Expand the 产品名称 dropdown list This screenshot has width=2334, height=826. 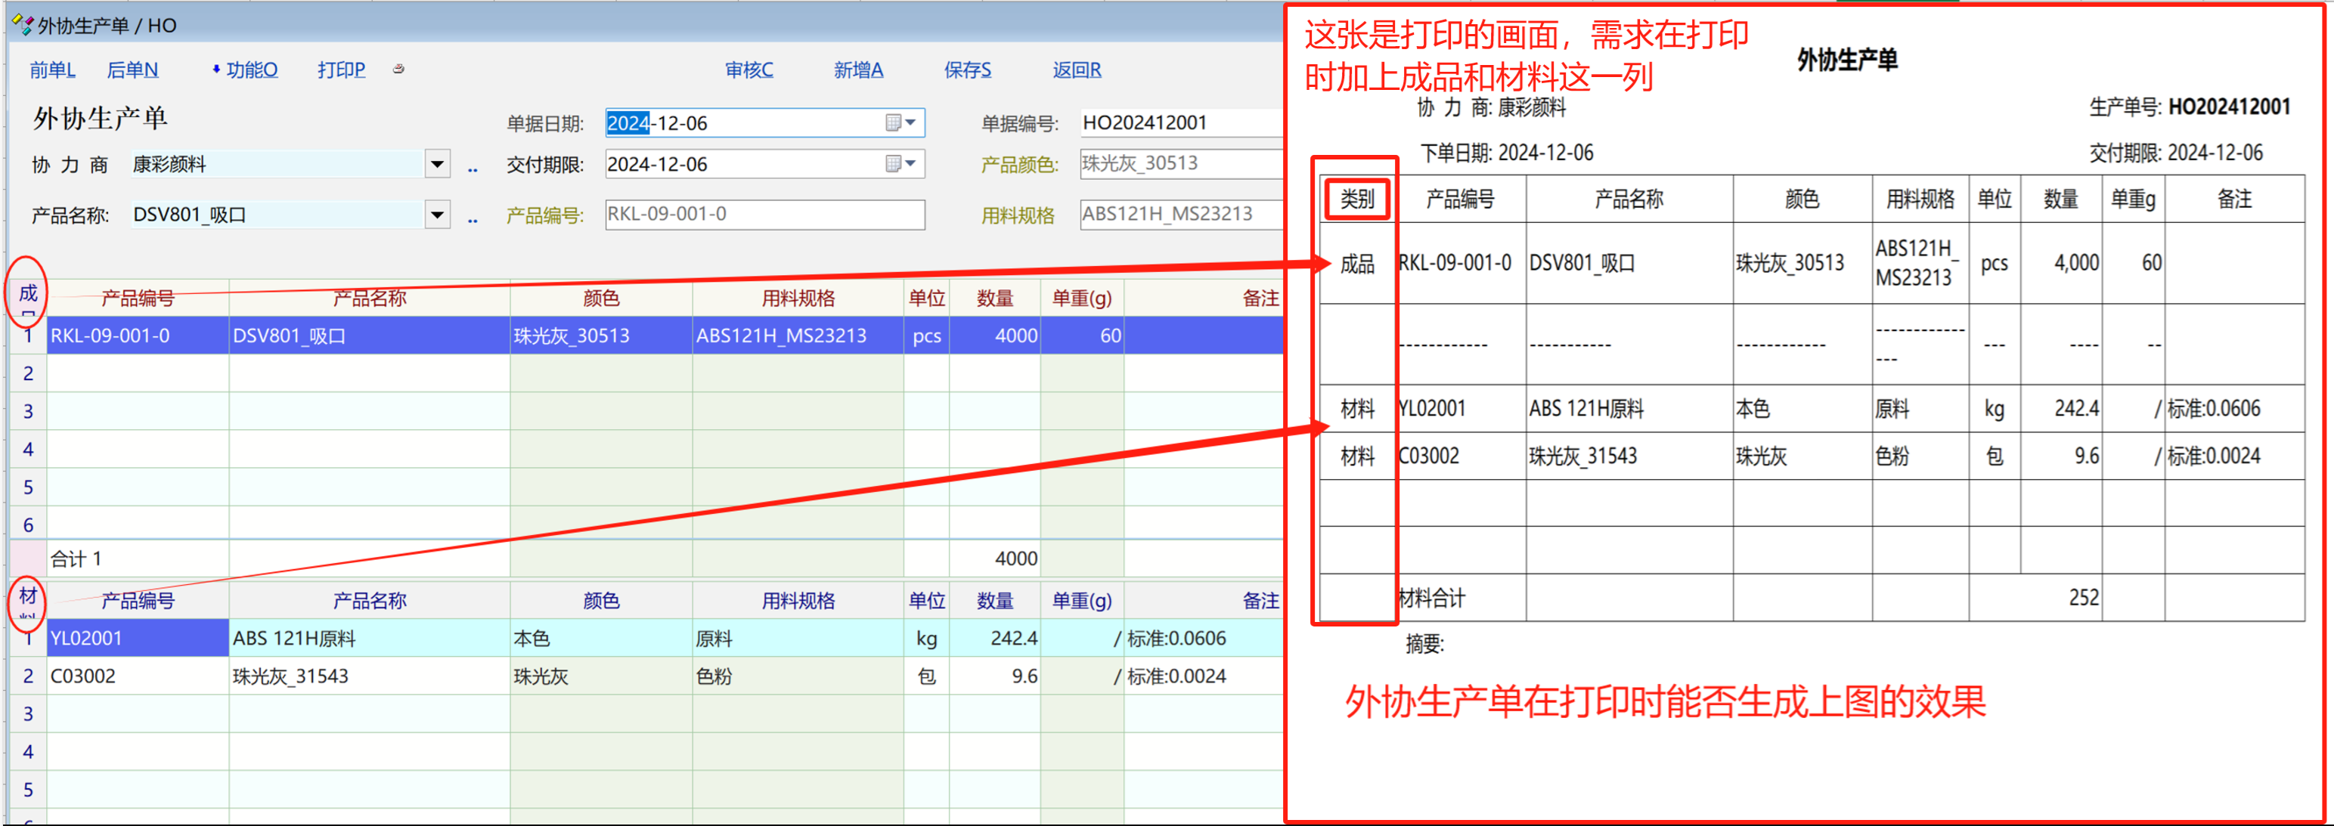438,215
